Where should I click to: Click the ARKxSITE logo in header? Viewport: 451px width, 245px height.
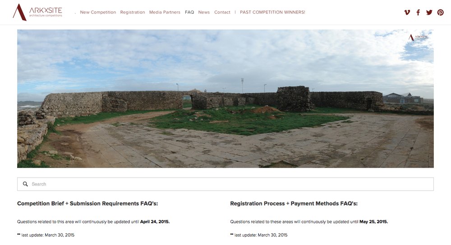[37, 12]
